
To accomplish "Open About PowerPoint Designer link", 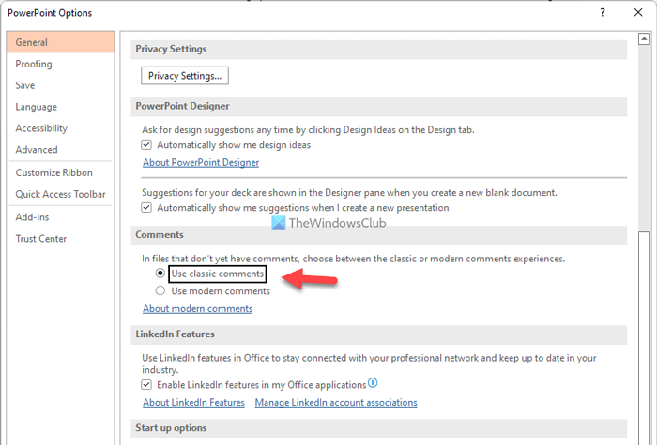I will [201, 162].
